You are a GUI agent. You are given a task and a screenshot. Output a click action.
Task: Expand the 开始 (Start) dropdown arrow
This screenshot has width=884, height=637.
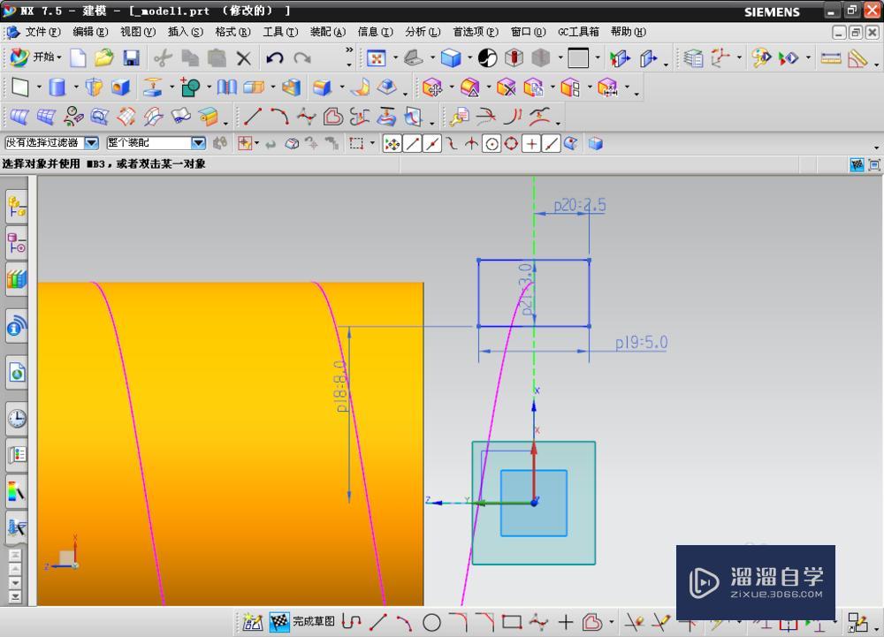[58, 57]
